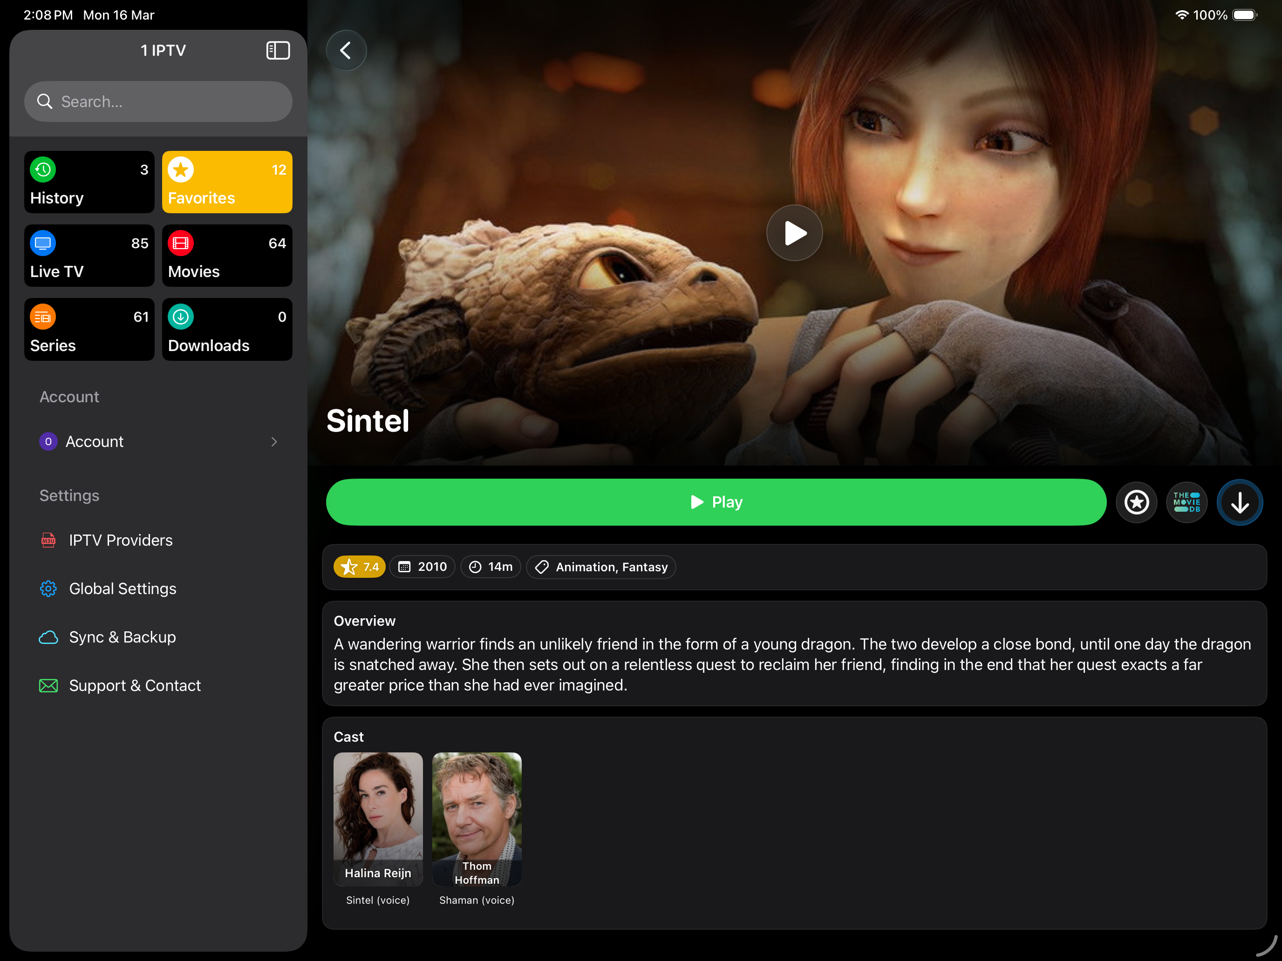Open Support & Contact
Screen dimensions: 1282x961
click(x=158, y=685)
